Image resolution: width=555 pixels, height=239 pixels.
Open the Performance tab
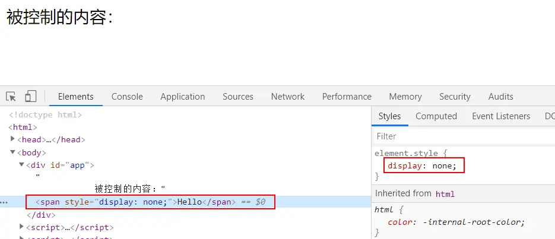[347, 97]
